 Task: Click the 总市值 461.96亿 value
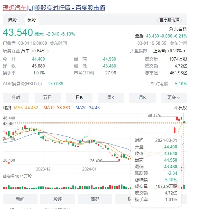[178, 73]
